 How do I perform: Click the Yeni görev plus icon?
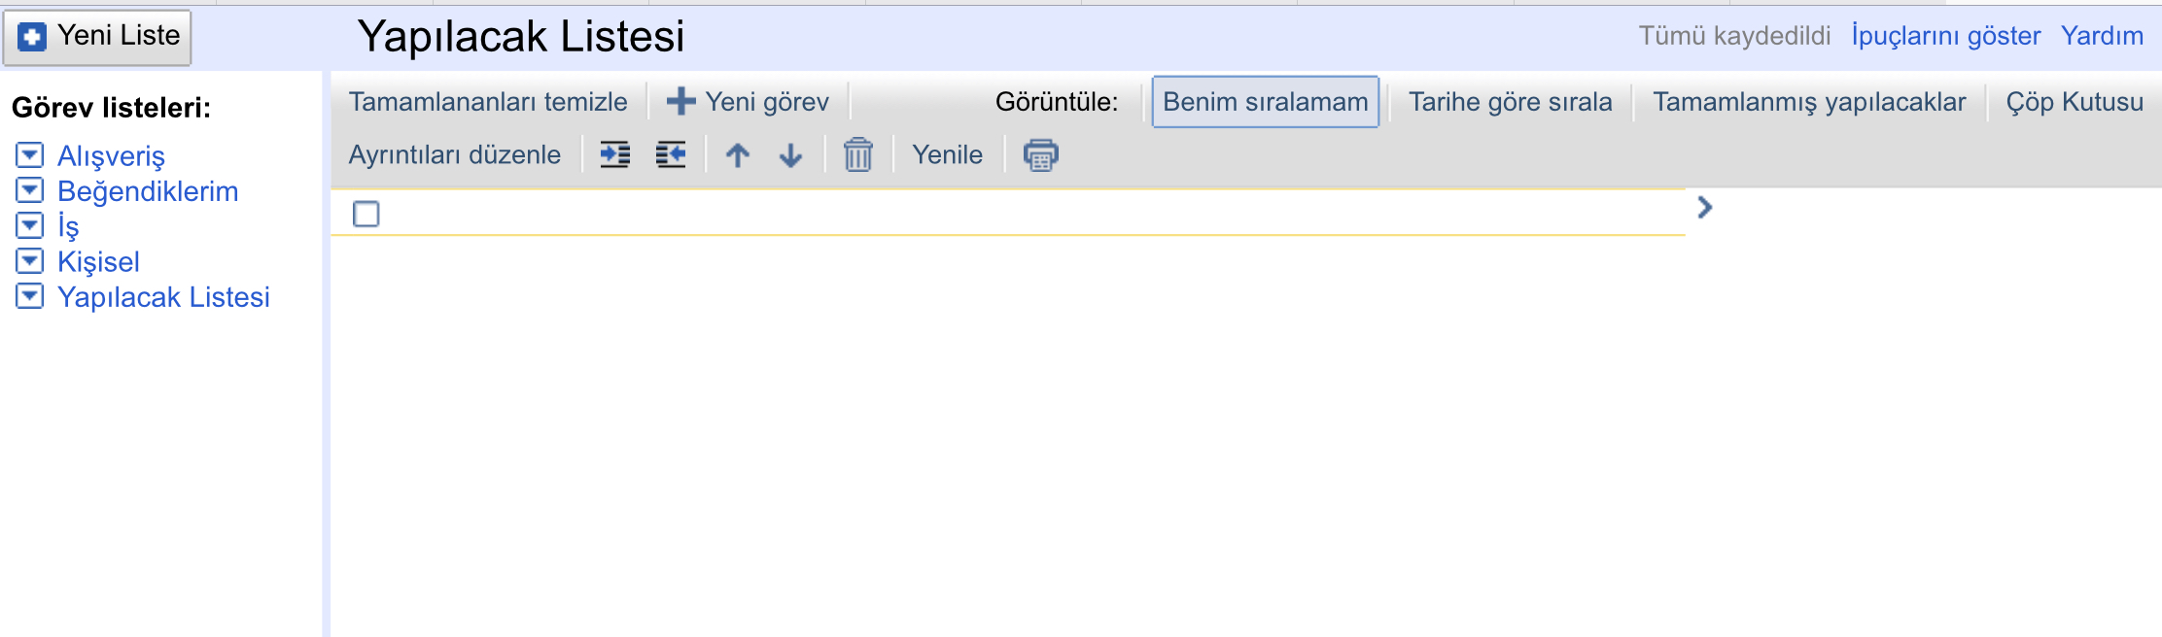pyautogui.click(x=680, y=101)
